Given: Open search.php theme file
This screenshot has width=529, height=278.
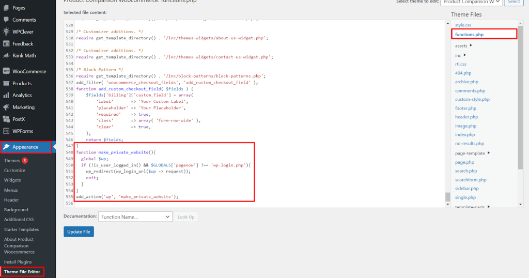Looking at the screenshot, I should tap(466, 171).
